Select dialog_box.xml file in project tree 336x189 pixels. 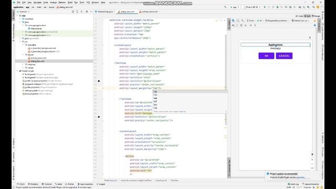click(x=37, y=61)
